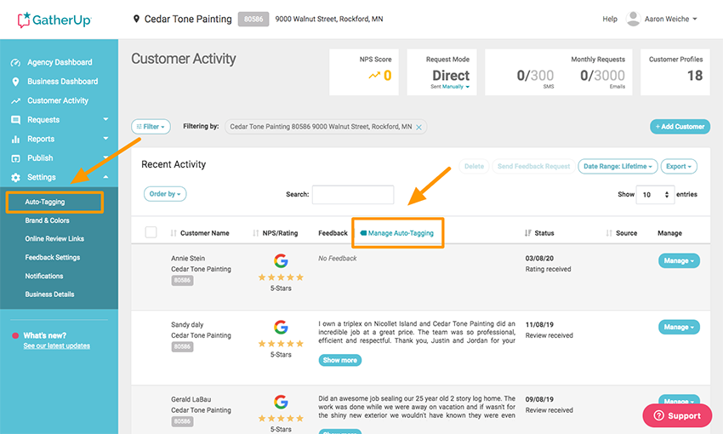This screenshot has height=434, width=723.
Task: Click Gerald LaBau's Google logo icon
Action: (281, 402)
